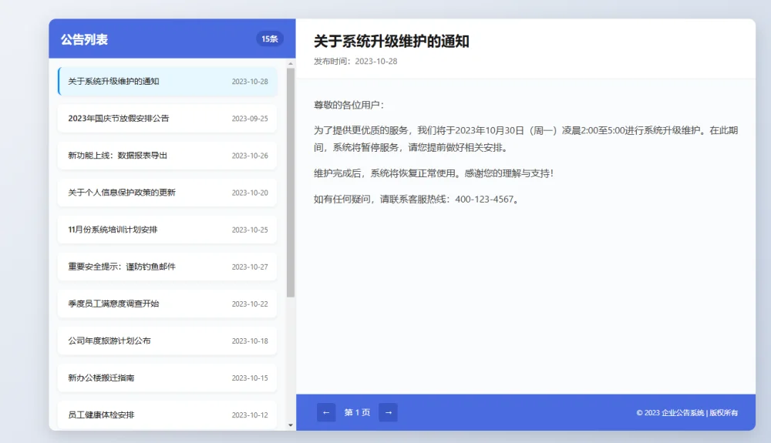Click the scrollbar down arrow in announcement list
Viewport: 771px width, 443px height.
[291, 425]
